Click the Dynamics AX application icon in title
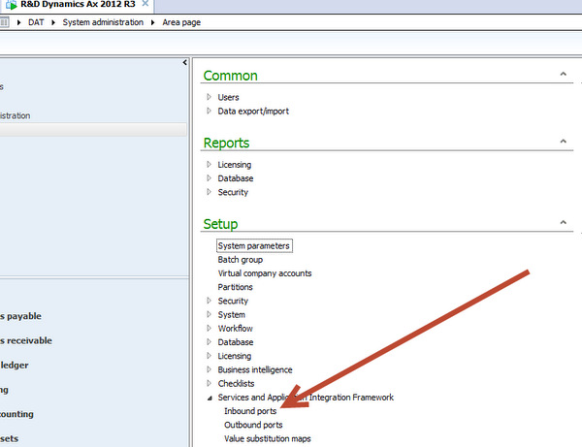The height and width of the screenshot is (447, 582). 11,5
